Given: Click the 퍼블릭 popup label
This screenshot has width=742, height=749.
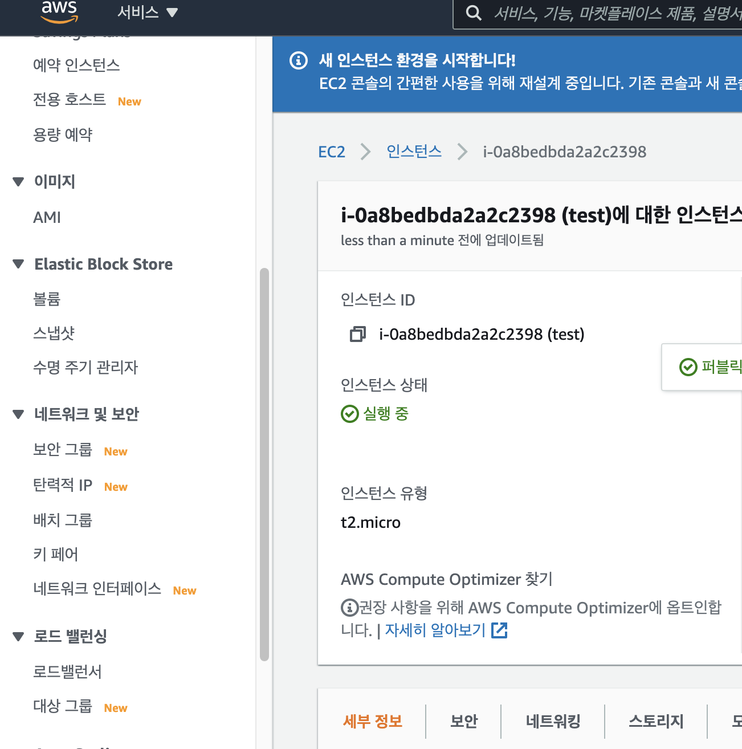Looking at the screenshot, I should 721,367.
